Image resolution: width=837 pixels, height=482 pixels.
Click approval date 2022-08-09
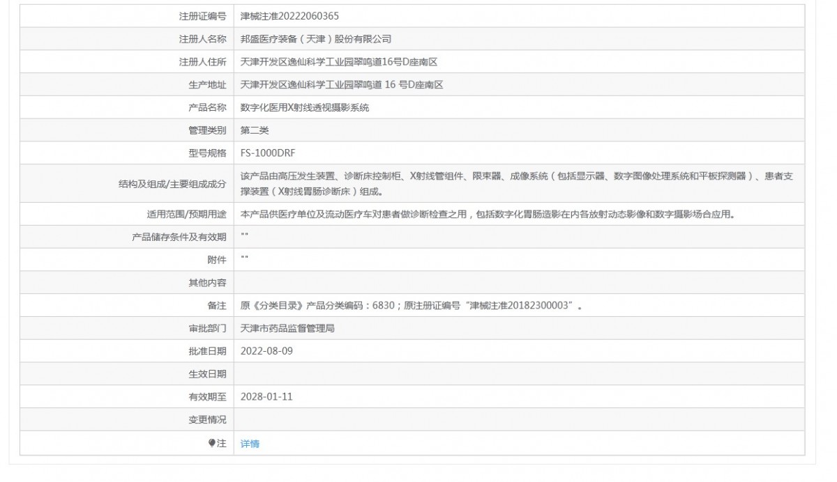(x=266, y=351)
